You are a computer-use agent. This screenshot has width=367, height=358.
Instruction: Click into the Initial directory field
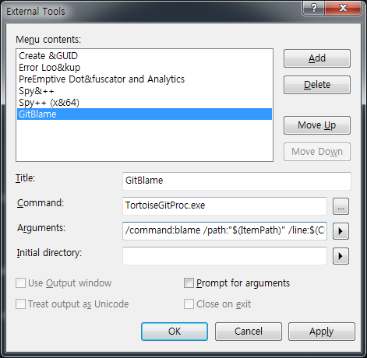tap(224, 256)
